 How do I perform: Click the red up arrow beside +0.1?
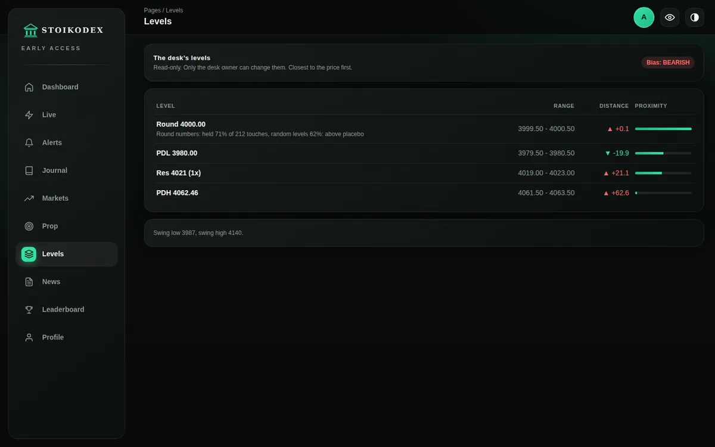(x=610, y=129)
